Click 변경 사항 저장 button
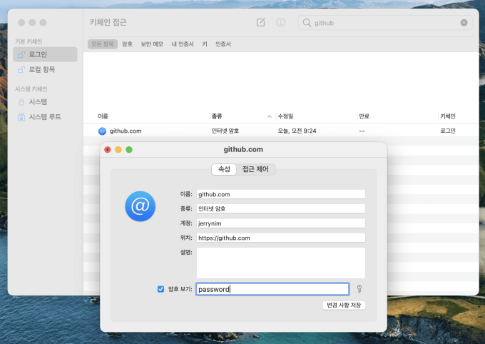Screen dimensions: 485x344 pos(344,305)
